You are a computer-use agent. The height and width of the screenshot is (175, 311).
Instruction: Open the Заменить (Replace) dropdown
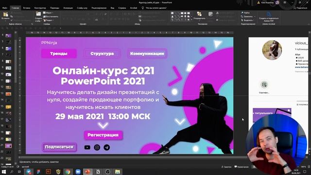tap(248, 17)
